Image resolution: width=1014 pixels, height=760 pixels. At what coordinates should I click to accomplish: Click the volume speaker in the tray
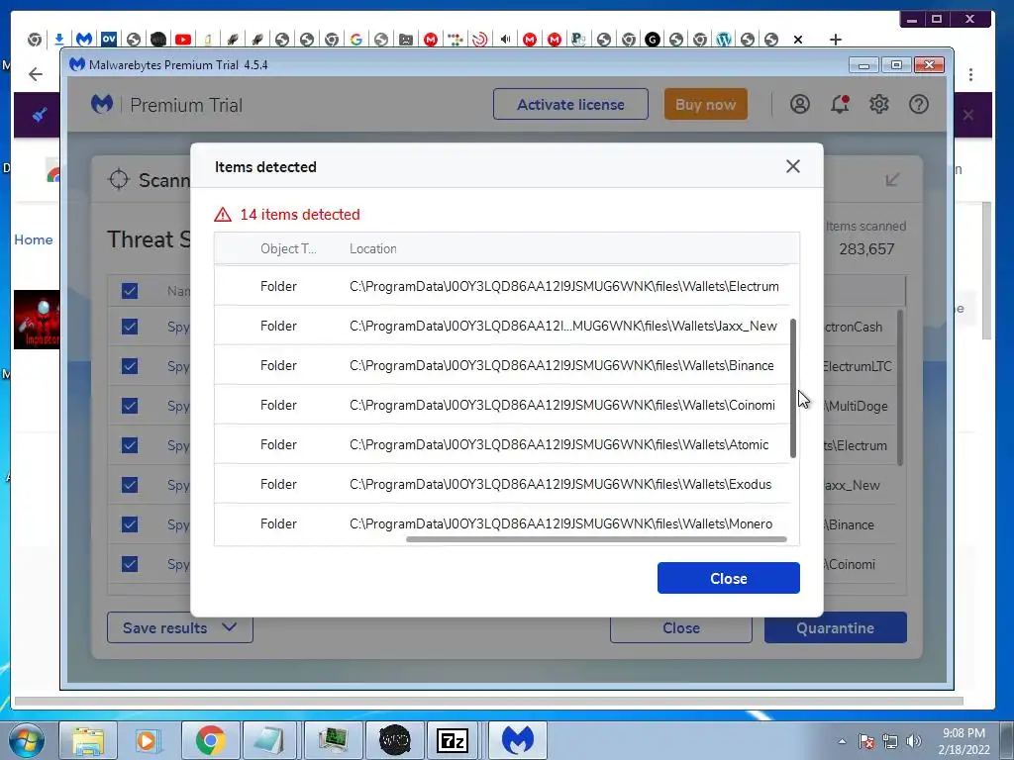[914, 741]
